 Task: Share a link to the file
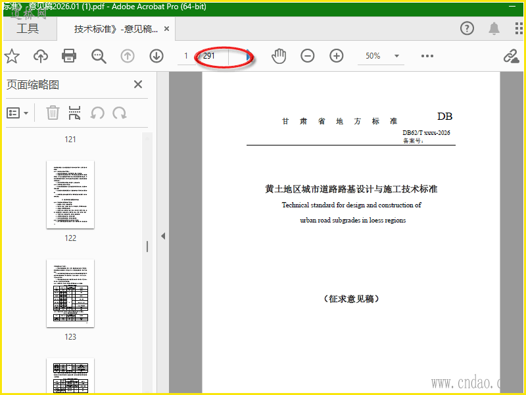[x=511, y=56]
